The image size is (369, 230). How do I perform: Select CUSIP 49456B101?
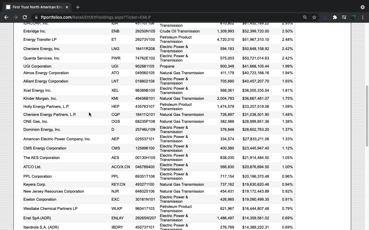coord(145,98)
